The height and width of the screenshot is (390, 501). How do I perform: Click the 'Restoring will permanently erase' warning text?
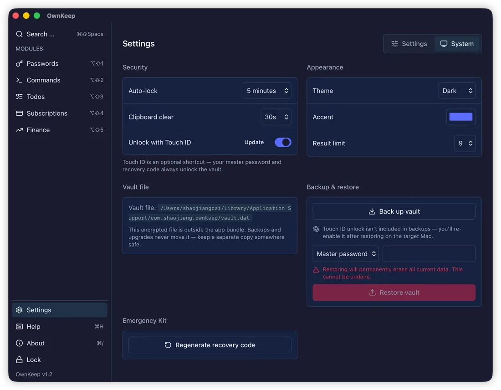(x=392, y=273)
